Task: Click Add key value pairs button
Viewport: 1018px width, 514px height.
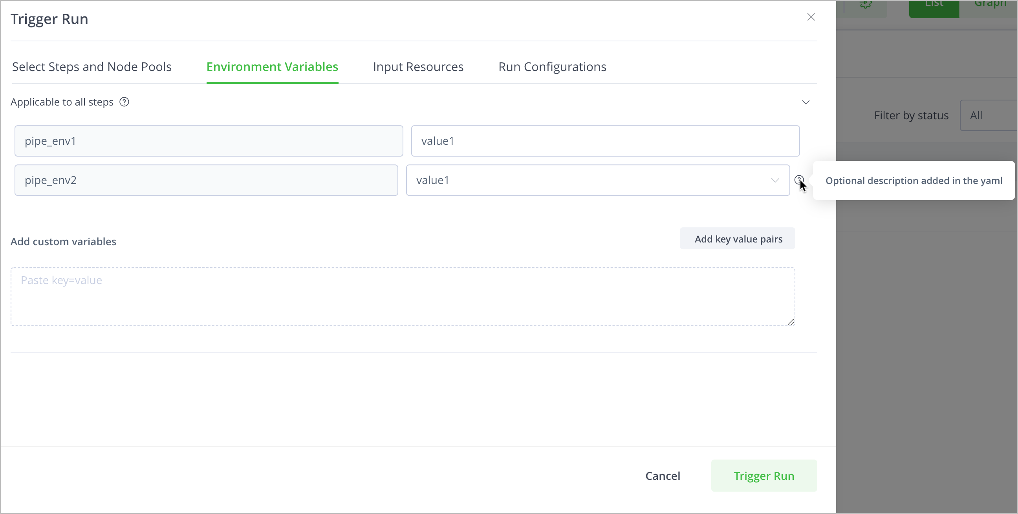Action: coord(738,239)
